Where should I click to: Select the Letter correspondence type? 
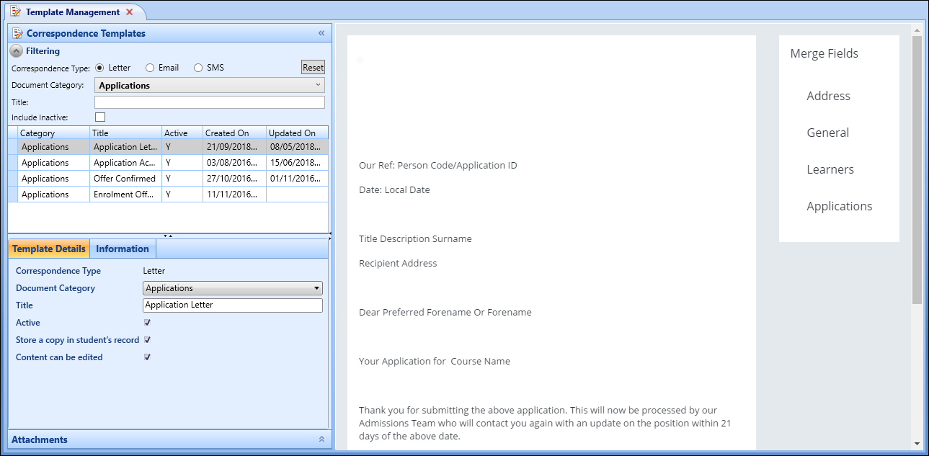(99, 68)
